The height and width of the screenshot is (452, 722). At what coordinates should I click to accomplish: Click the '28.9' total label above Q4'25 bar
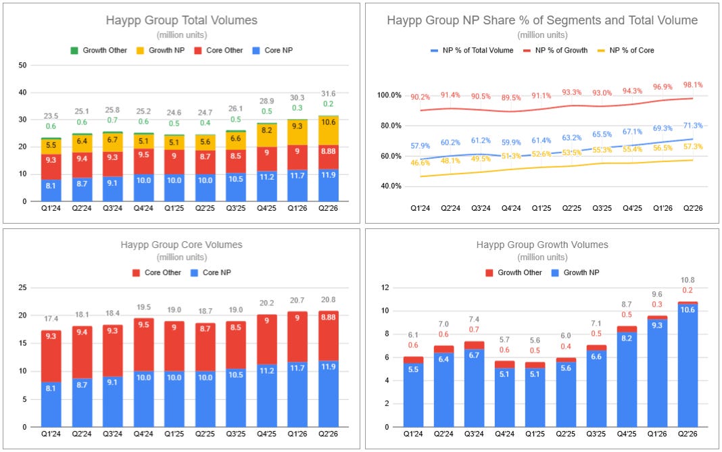266,101
